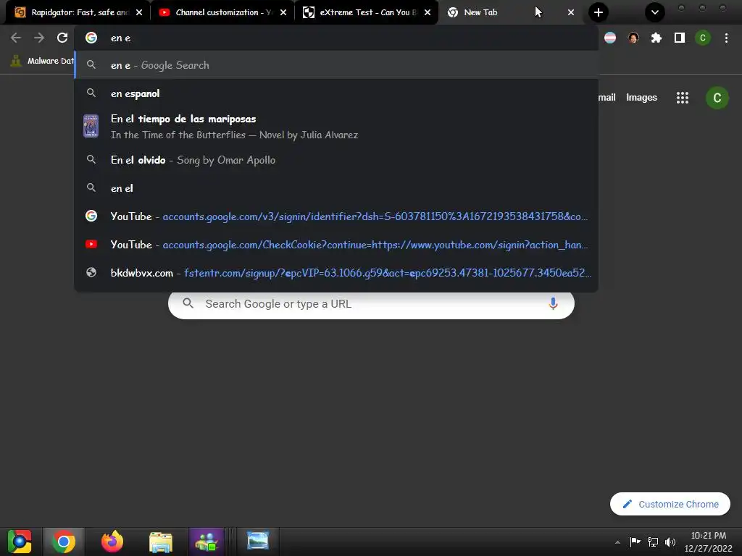Pick 'En el tiempo de las mariposas' suggestion
742x556 pixels.
[336, 127]
